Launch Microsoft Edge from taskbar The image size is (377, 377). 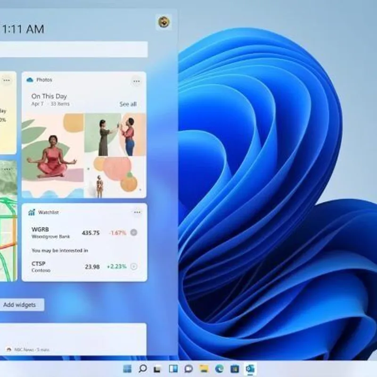pos(219,369)
